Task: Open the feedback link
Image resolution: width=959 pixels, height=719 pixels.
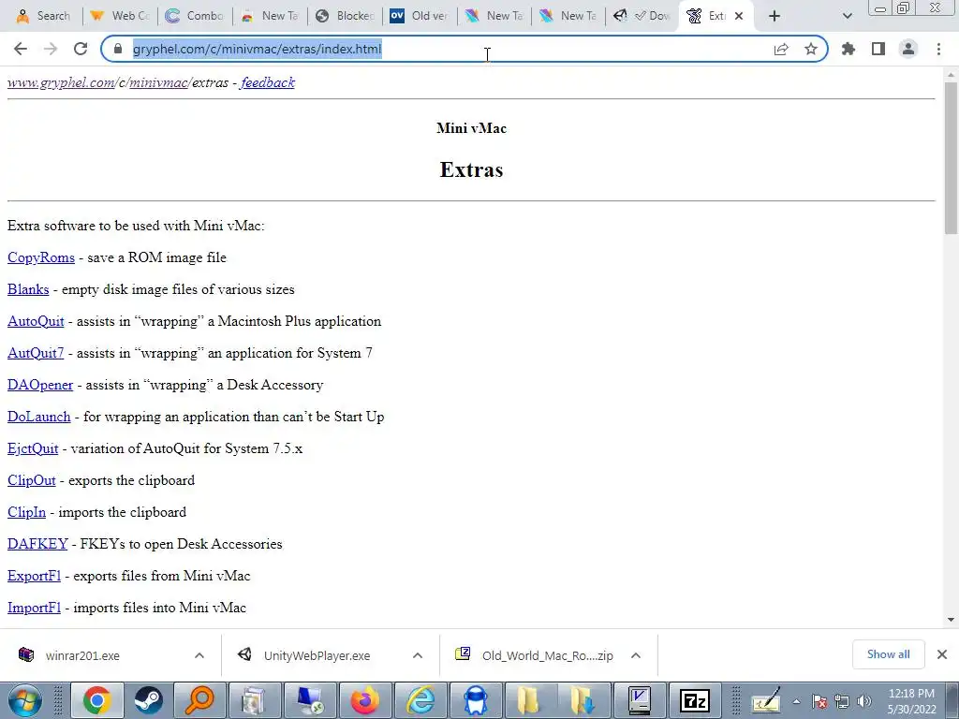Action: coord(268,82)
